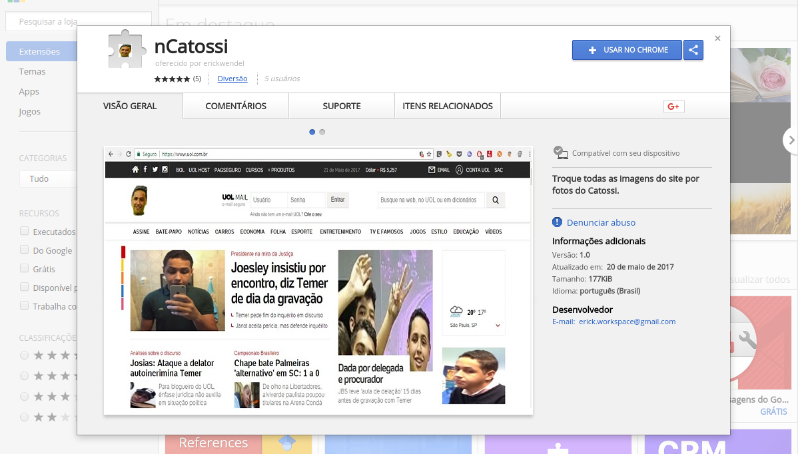
Task: Click the compatible device checkmark icon
Action: [x=560, y=152]
